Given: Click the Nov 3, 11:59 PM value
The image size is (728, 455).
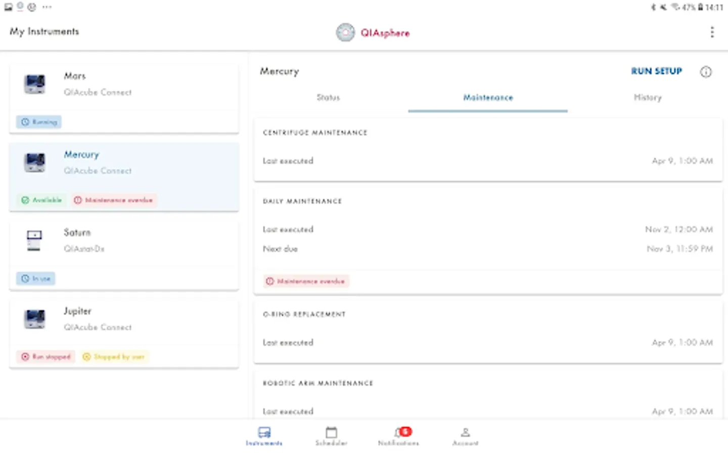Looking at the screenshot, I should 680,249.
